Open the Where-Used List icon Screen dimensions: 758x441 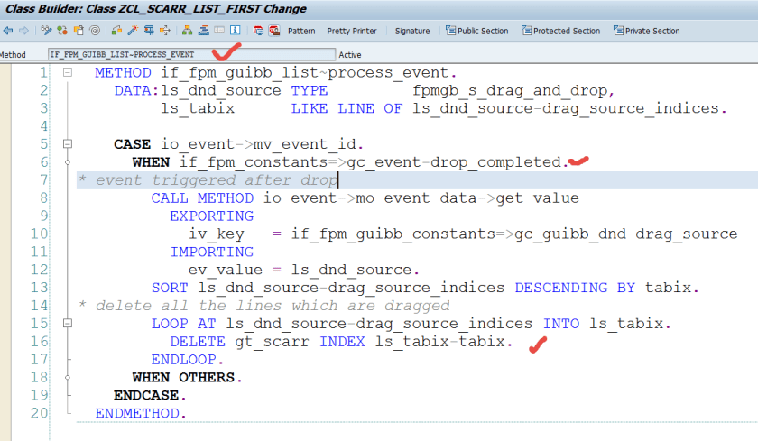pos(165,31)
